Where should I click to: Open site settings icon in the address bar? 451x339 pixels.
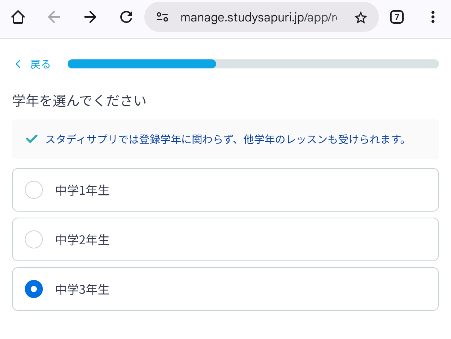click(163, 17)
